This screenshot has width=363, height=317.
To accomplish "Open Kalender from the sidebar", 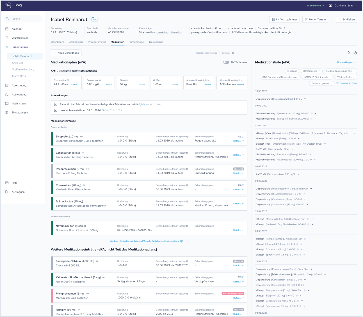I will pyautogui.click(x=17, y=29).
